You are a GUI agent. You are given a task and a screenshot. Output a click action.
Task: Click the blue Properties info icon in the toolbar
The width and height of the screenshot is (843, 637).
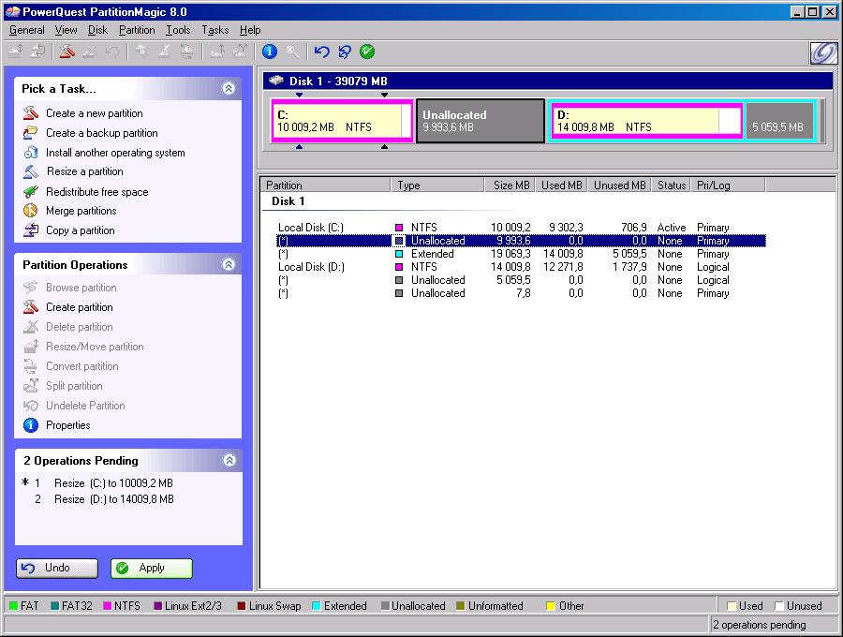[270, 52]
